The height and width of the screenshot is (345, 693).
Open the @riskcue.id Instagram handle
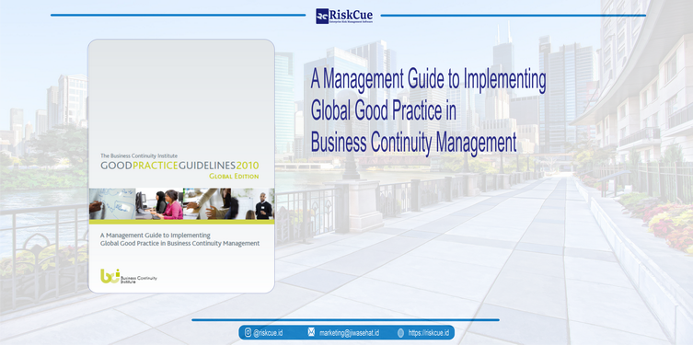268,333
